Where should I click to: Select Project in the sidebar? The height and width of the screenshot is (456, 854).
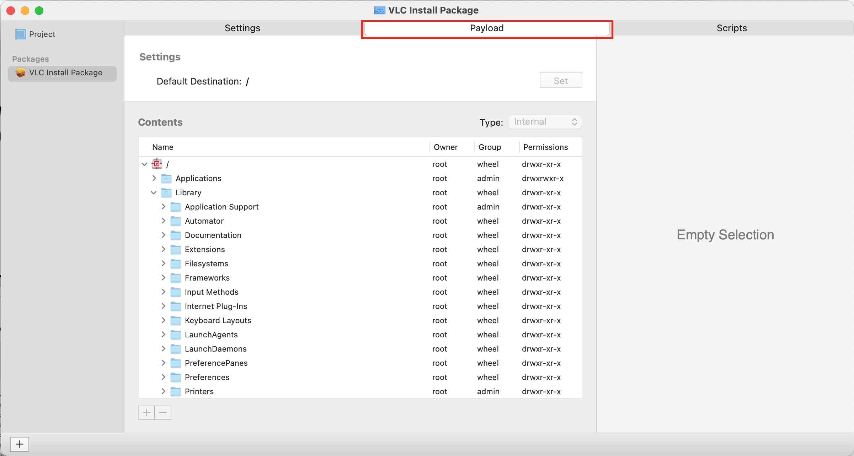42,34
